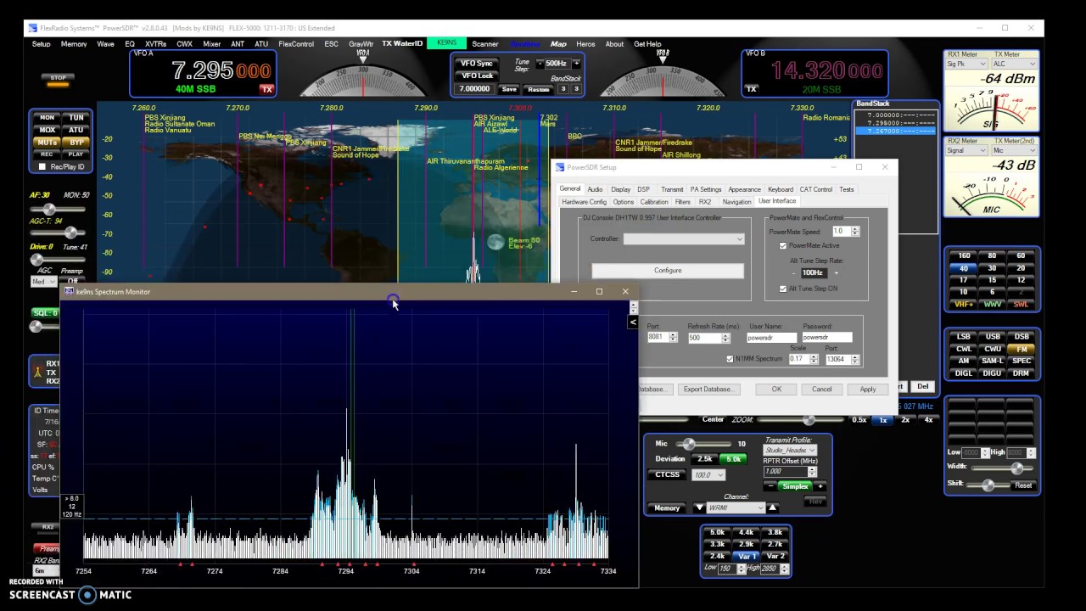Viewport: 1086px width, 611px height.
Task: Open the Memory menu item
Action: (74, 44)
